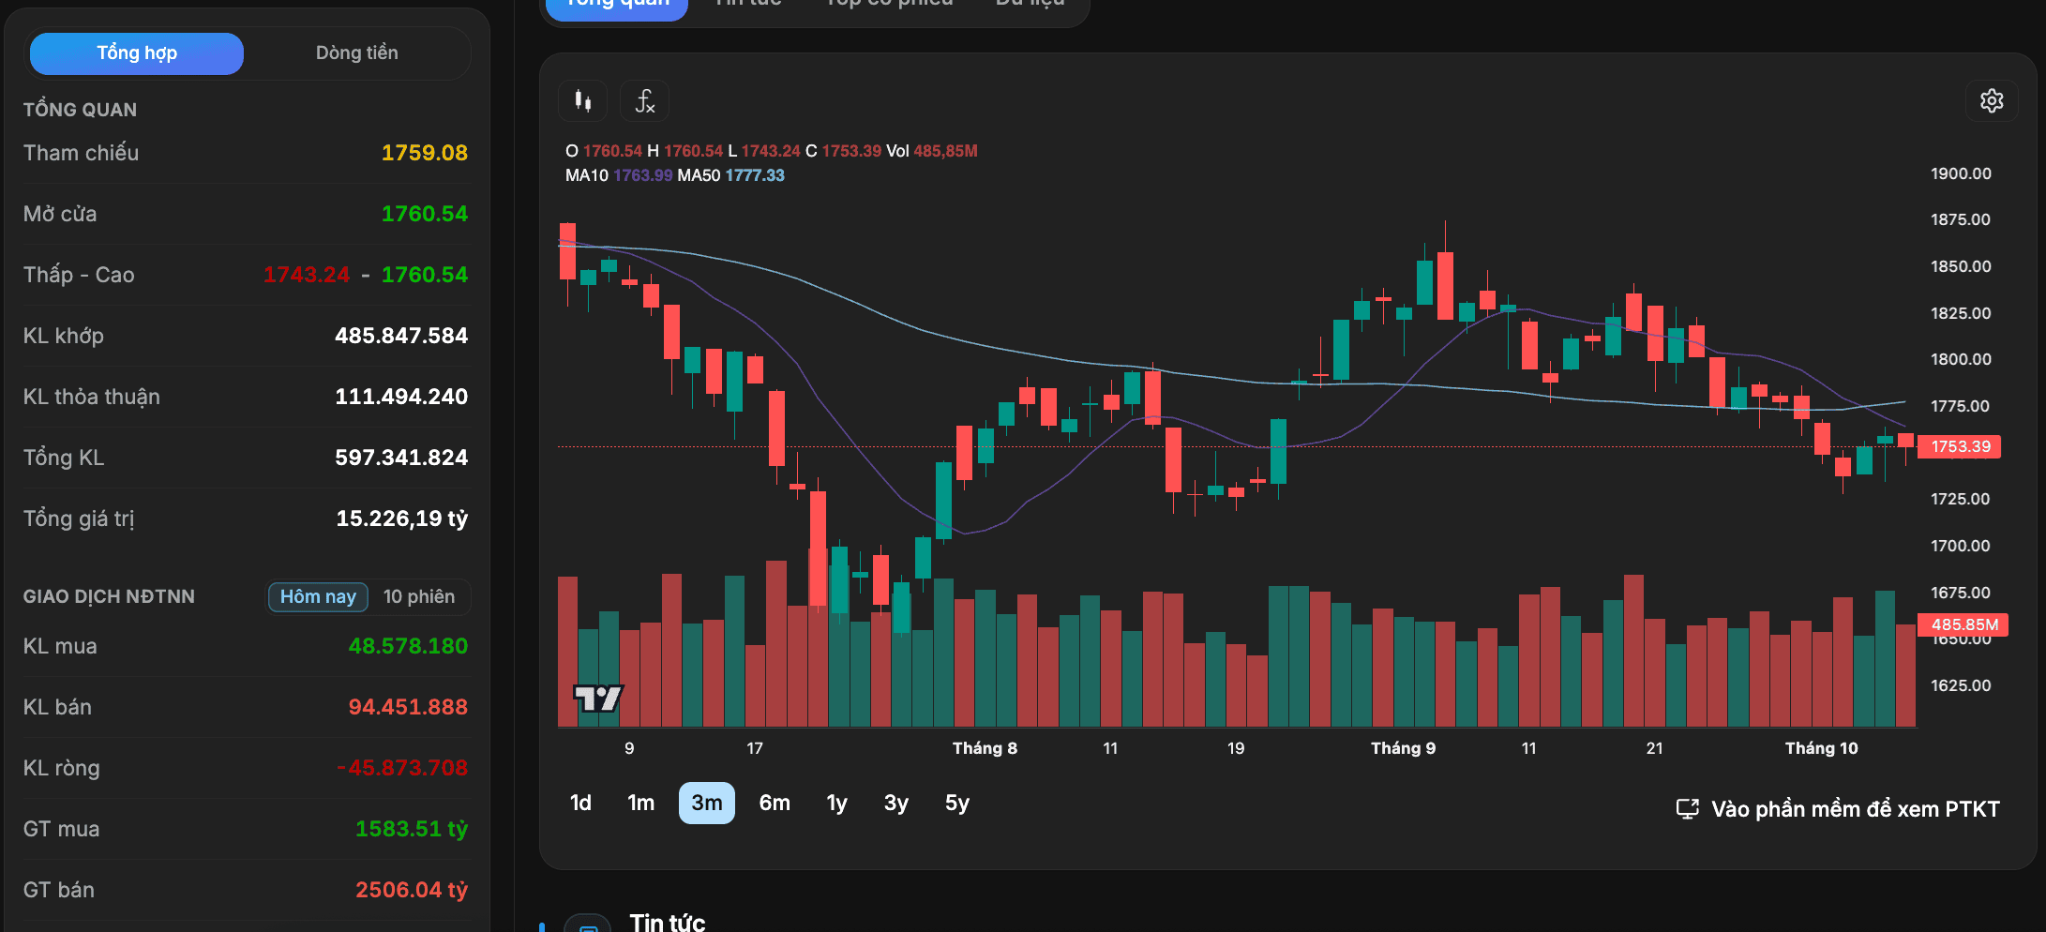The height and width of the screenshot is (932, 2046).
Task: Open the candlestick chart type selector
Action: (x=583, y=101)
